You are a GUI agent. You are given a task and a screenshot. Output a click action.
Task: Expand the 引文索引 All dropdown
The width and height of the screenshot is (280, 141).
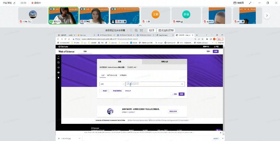click(x=132, y=67)
